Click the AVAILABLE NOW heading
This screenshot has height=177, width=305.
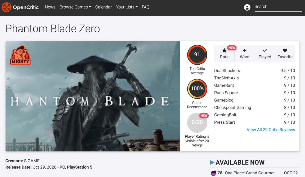click(240, 162)
